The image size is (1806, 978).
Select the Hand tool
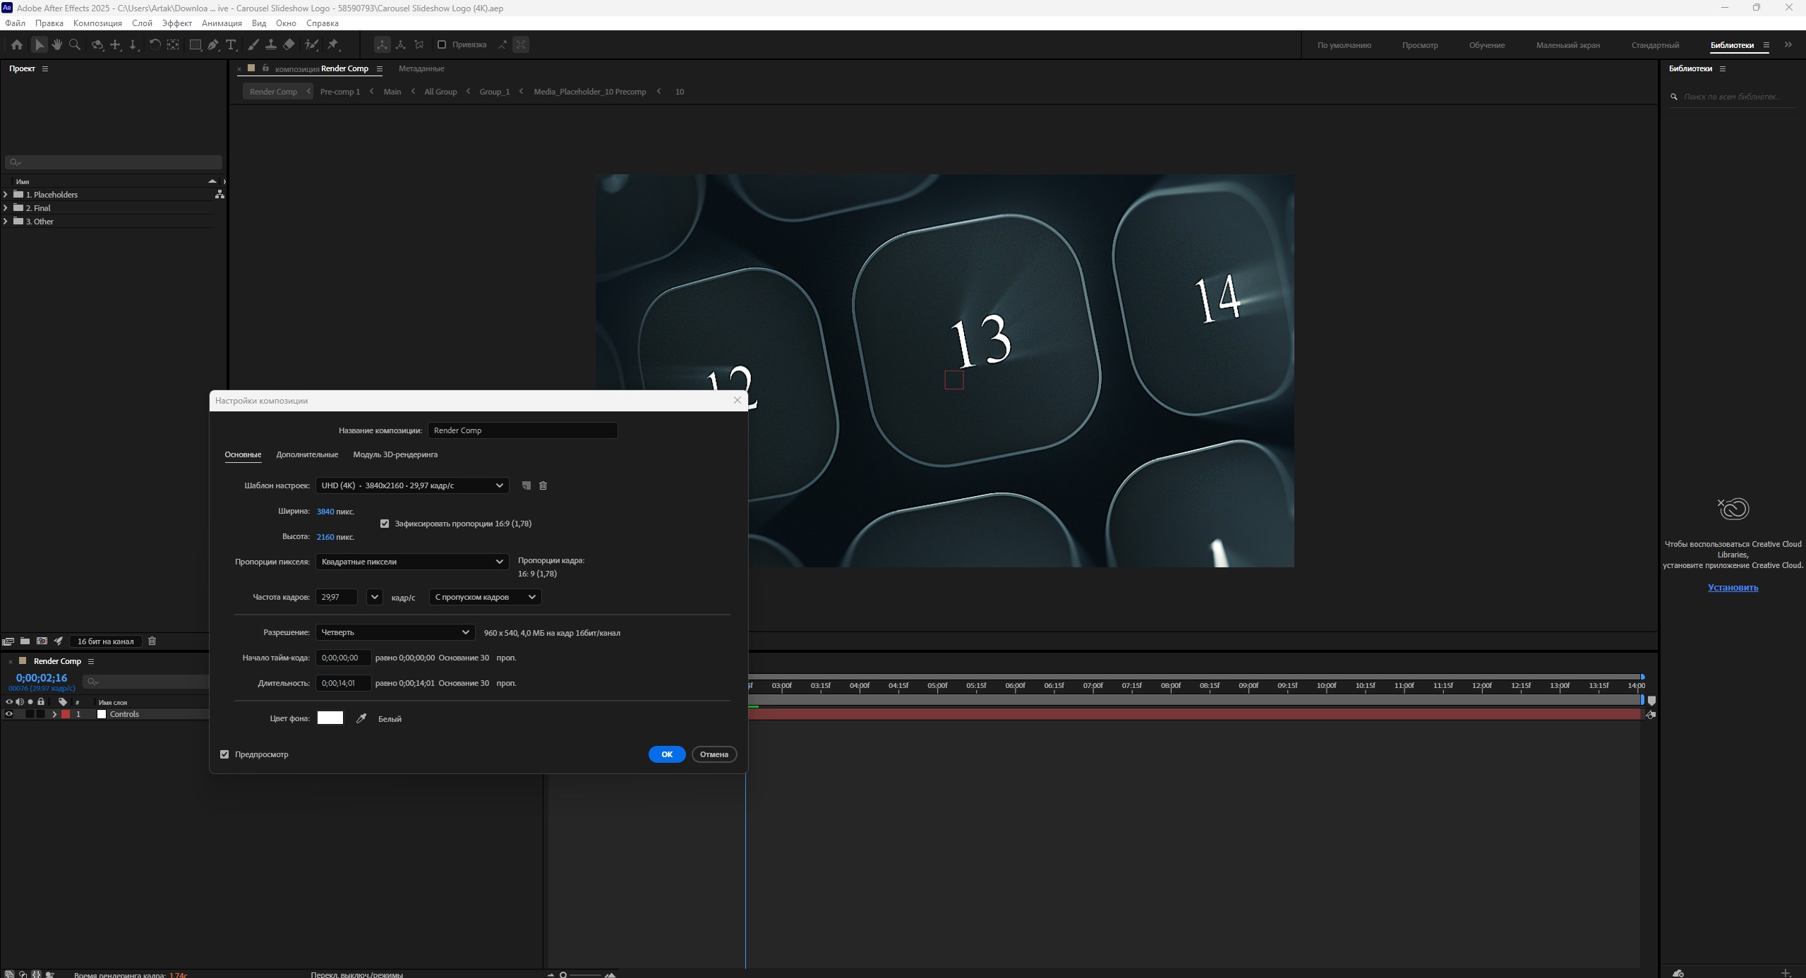[56, 44]
